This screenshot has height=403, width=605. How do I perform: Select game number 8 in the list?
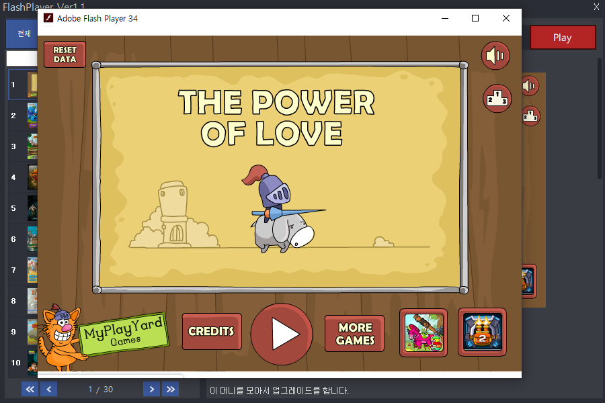point(23,301)
